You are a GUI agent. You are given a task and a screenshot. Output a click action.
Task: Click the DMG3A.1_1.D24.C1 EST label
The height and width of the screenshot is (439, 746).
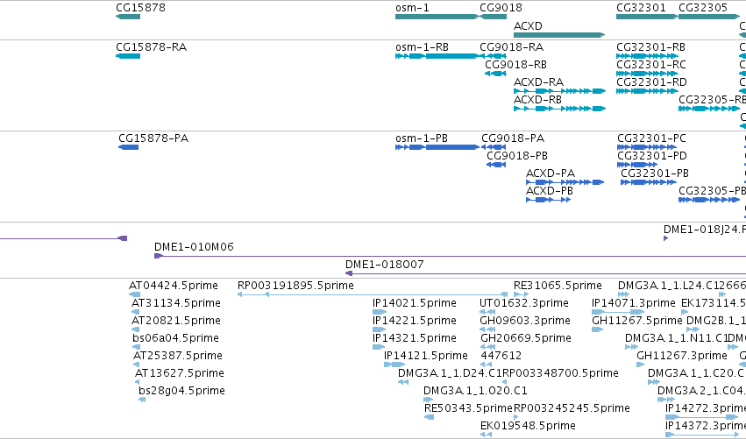pos(450,373)
